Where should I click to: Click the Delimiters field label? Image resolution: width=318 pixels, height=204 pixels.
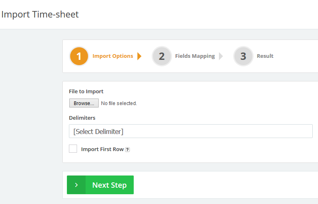[82, 118]
